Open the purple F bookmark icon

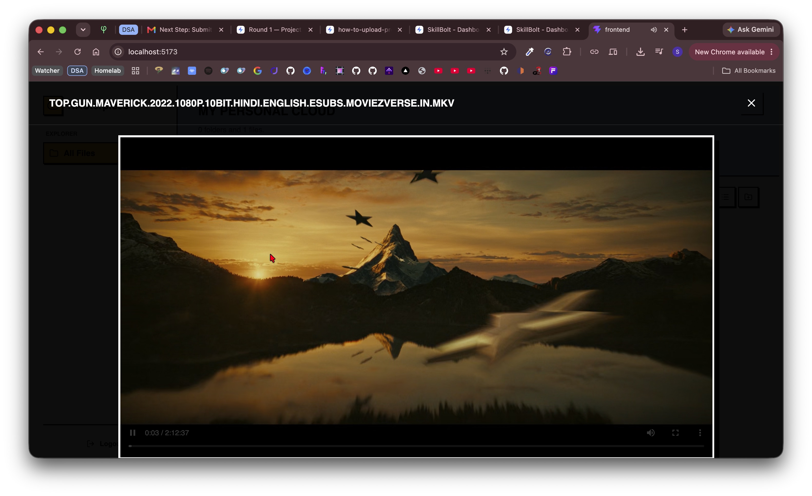click(x=553, y=70)
